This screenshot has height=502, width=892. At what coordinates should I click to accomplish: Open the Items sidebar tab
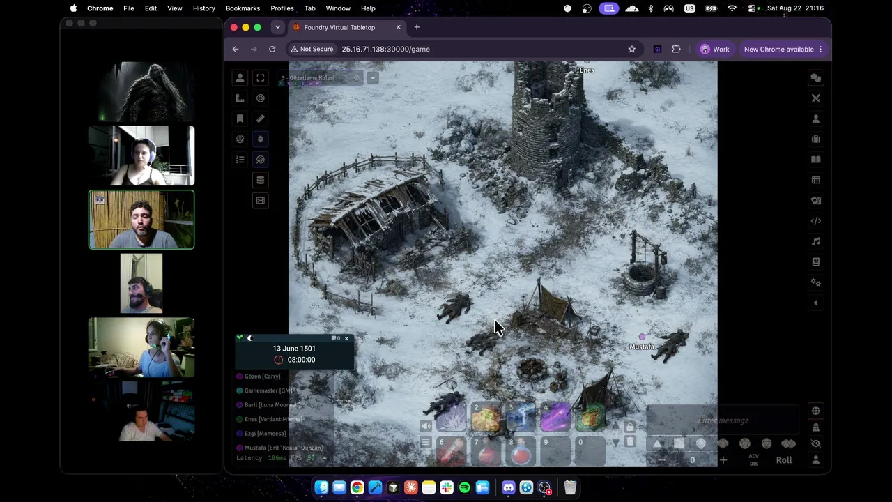coord(816,139)
